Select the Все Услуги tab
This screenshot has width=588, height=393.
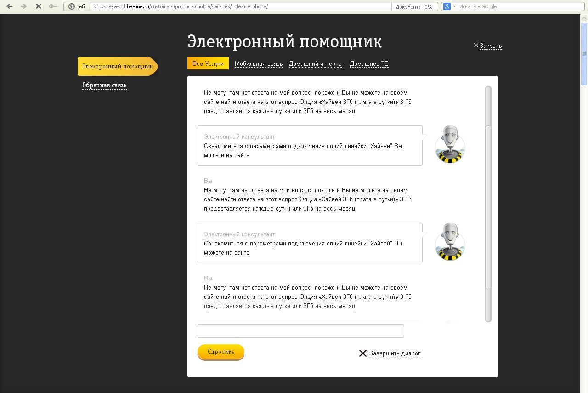coord(208,63)
